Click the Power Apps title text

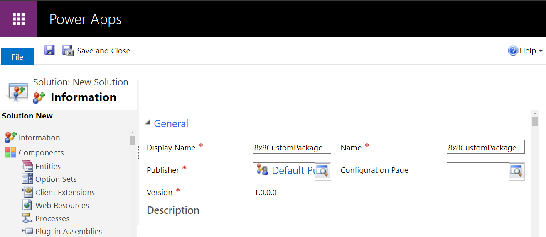click(x=85, y=19)
